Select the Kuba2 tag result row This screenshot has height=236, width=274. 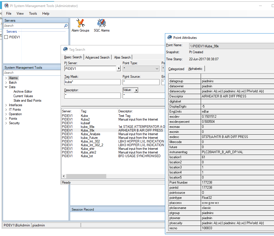click(x=113, y=119)
